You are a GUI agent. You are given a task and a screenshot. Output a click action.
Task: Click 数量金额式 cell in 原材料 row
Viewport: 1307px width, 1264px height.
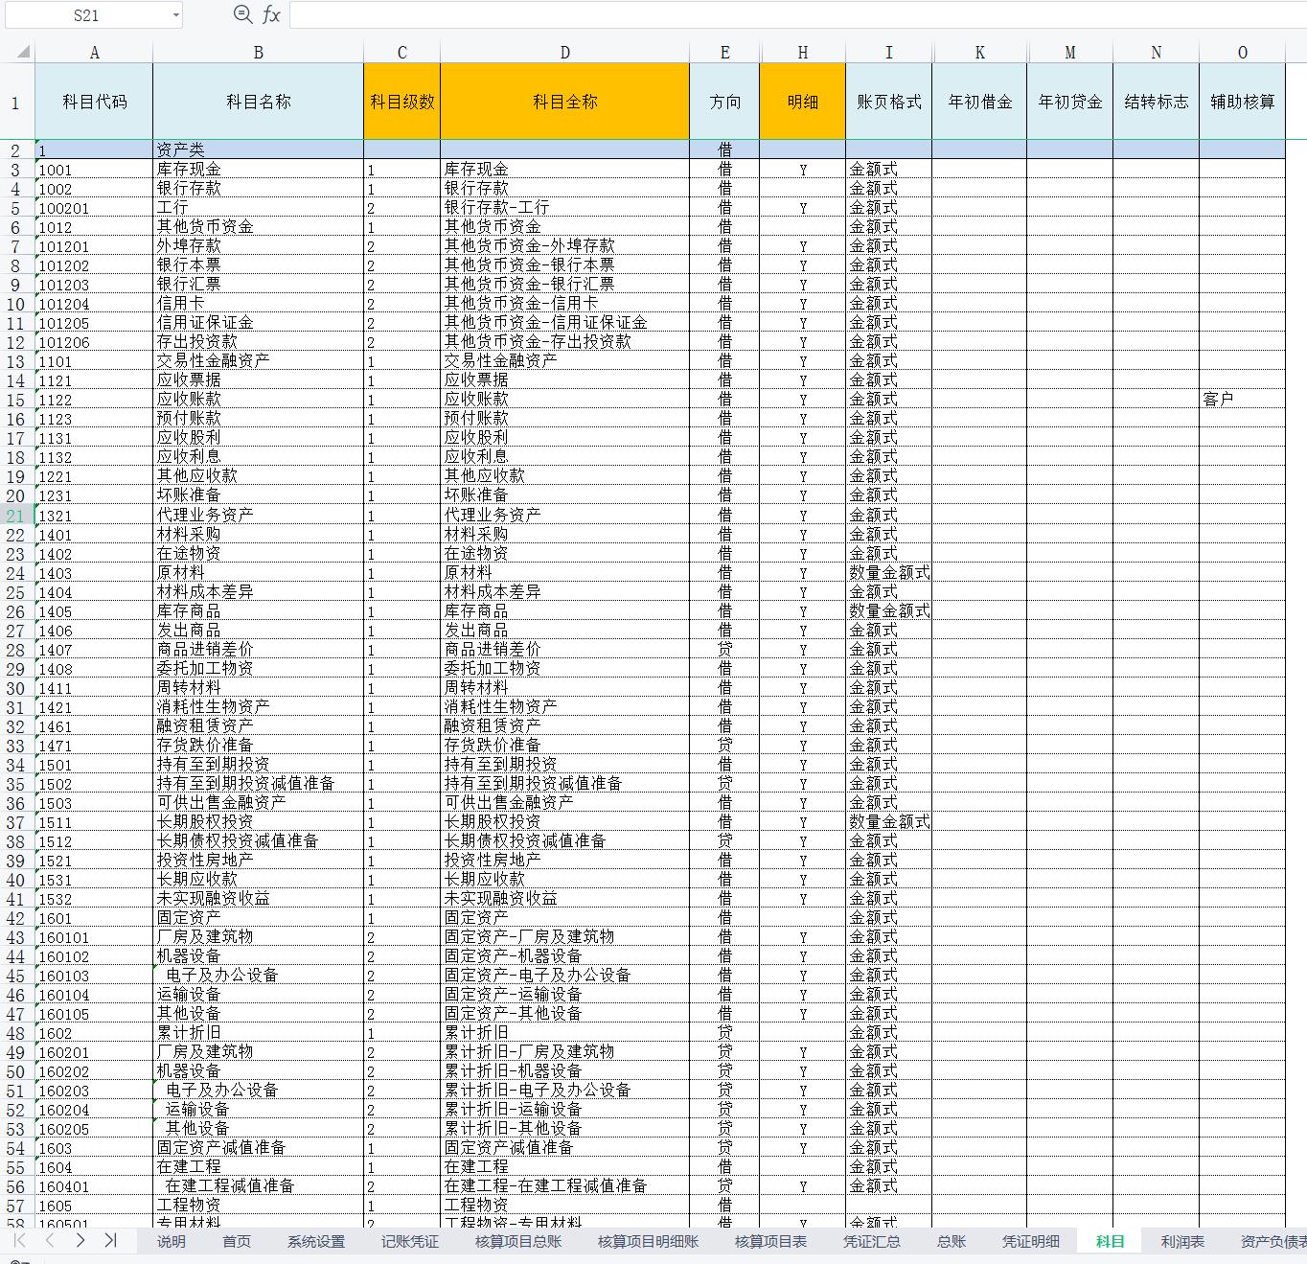tap(889, 573)
